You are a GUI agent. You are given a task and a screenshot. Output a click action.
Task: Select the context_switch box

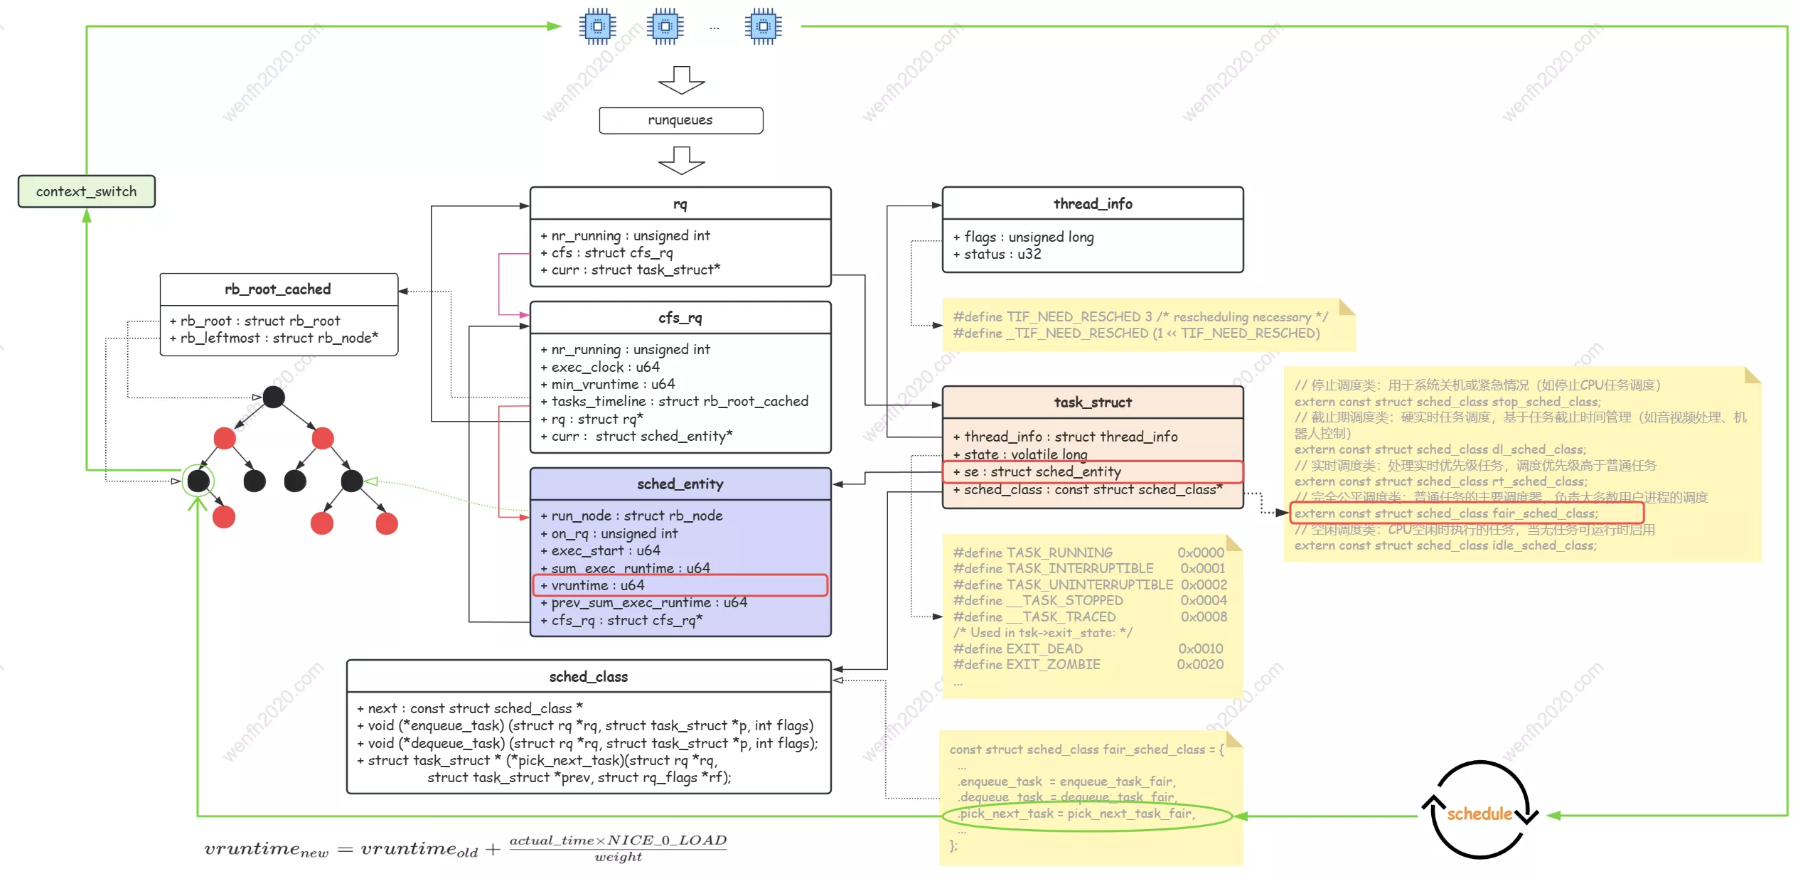pyautogui.click(x=87, y=191)
